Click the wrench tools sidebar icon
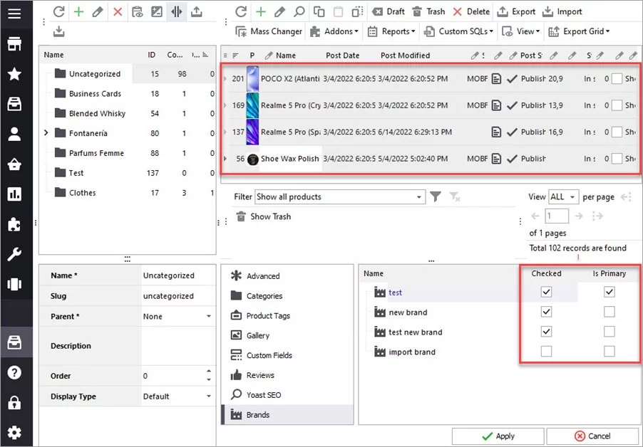The width and height of the screenshot is (643, 447). (14, 253)
